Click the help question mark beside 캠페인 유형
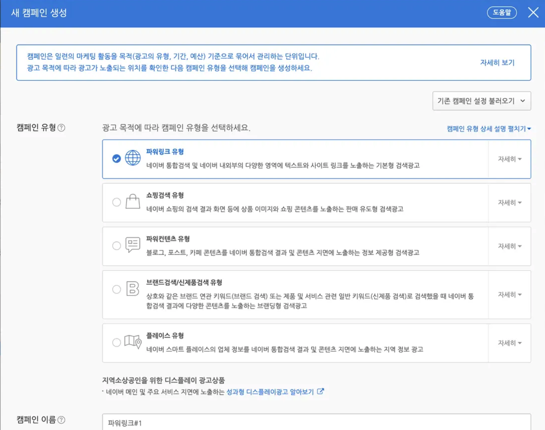545x430 pixels. coord(61,128)
